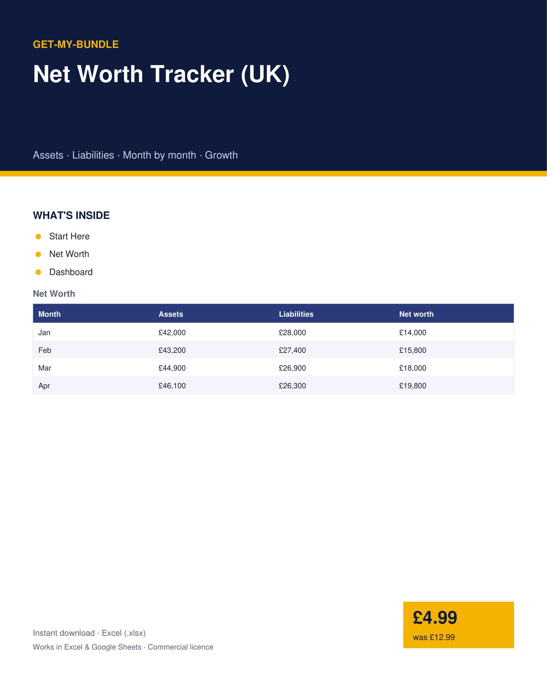Image resolution: width=547 pixels, height=684 pixels.
Task: Click the yellow bullet beside Start Here
Action: point(38,236)
